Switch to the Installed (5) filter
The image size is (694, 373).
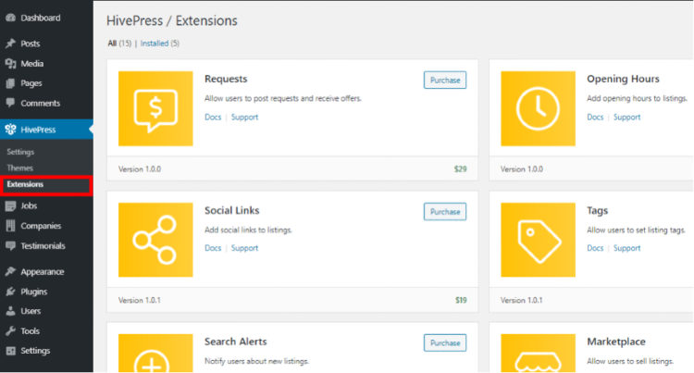coord(159,44)
